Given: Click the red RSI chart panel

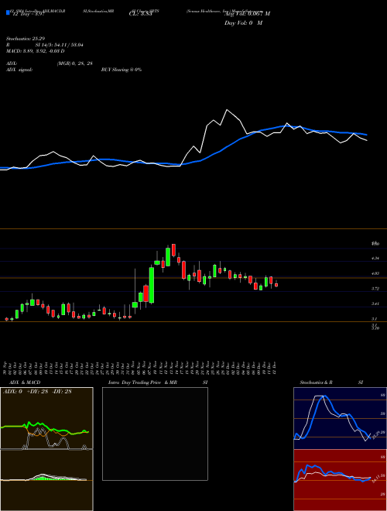Looking at the screenshot, I should point(340,480).
